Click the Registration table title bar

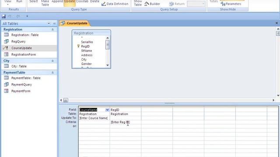click(91, 33)
